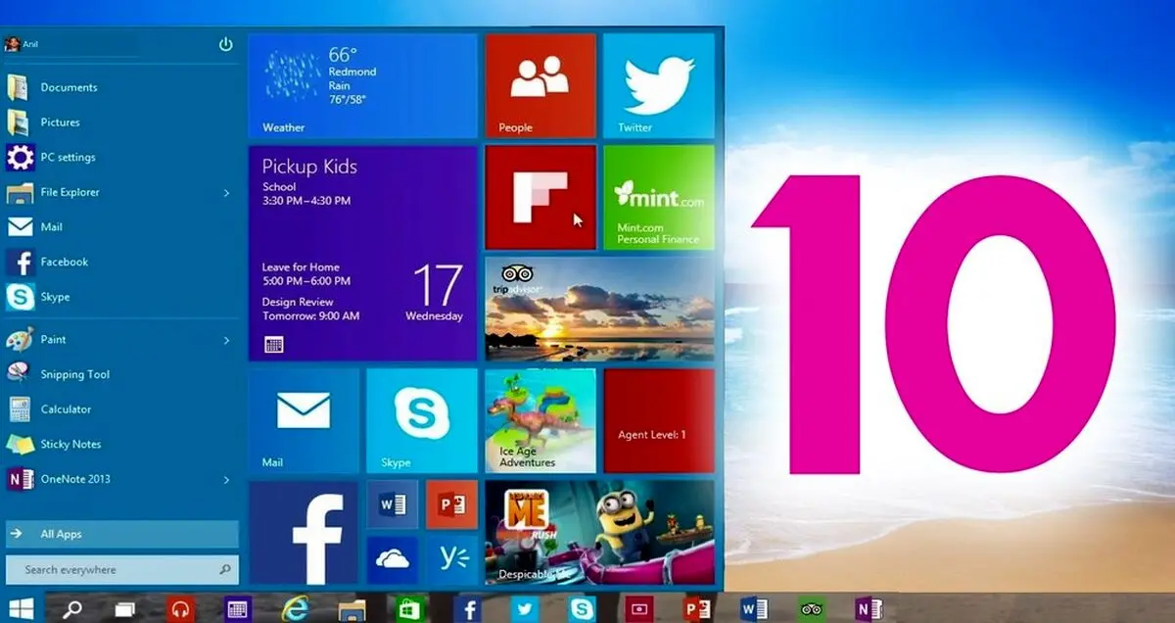Launch Internet Explorer from the taskbar

[x=294, y=608]
